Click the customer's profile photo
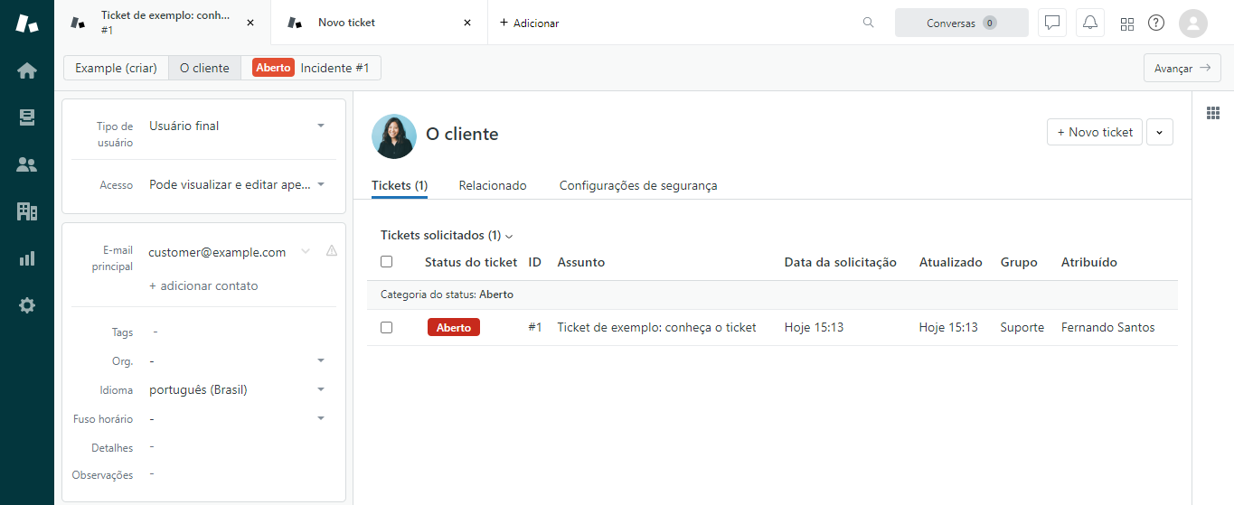The width and height of the screenshot is (1234, 505). 394,136
